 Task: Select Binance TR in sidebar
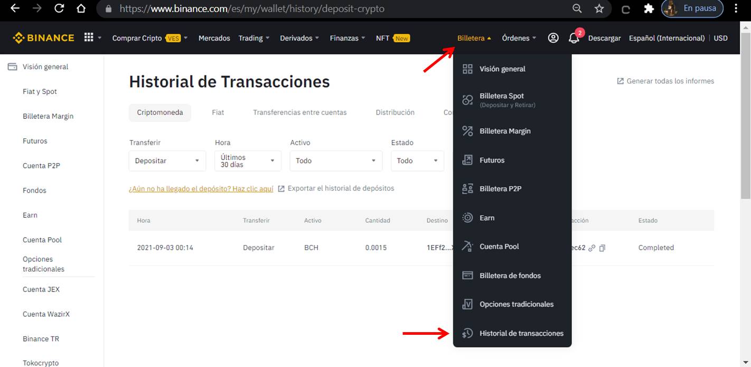click(x=41, y=339)
